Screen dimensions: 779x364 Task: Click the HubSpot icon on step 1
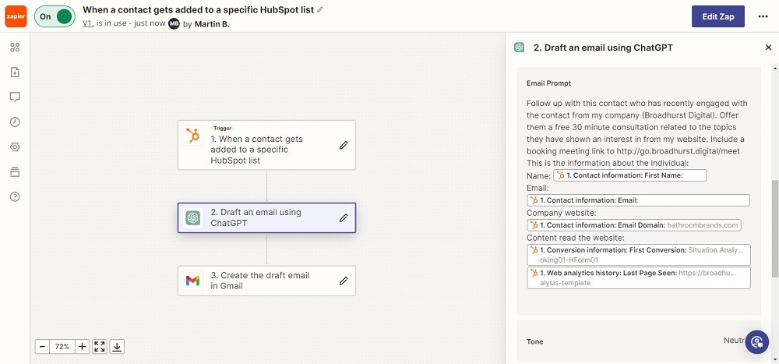[192, 135]
